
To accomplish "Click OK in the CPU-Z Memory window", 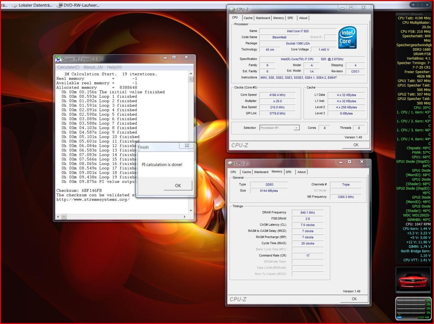I will 354,299.
